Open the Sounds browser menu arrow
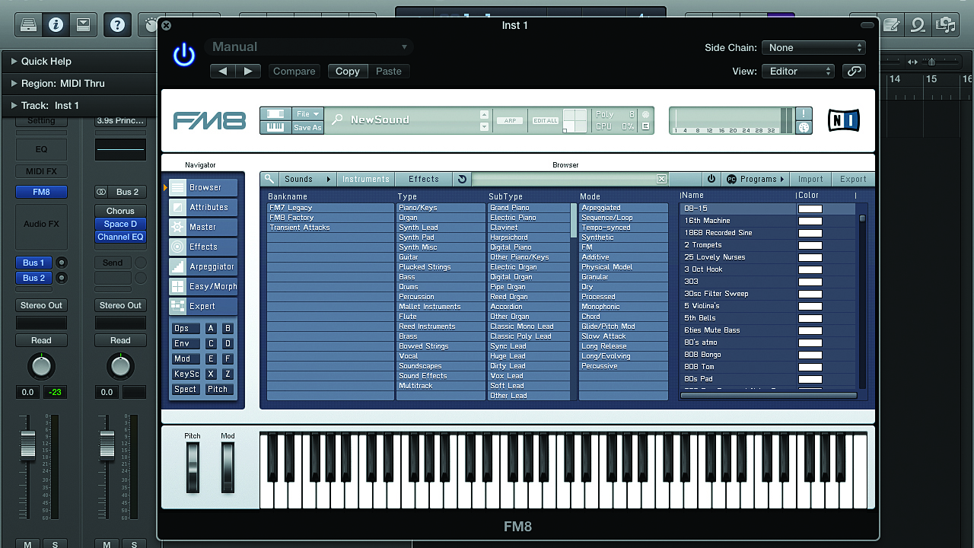The width and height of the screenshot is (974, 548). pos(329,179)
